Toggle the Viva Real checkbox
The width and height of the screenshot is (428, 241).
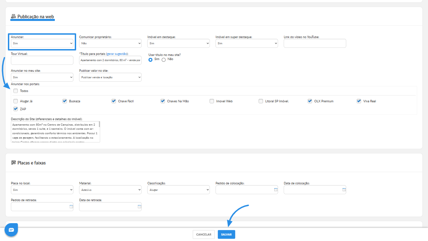(x=359, y=101)
